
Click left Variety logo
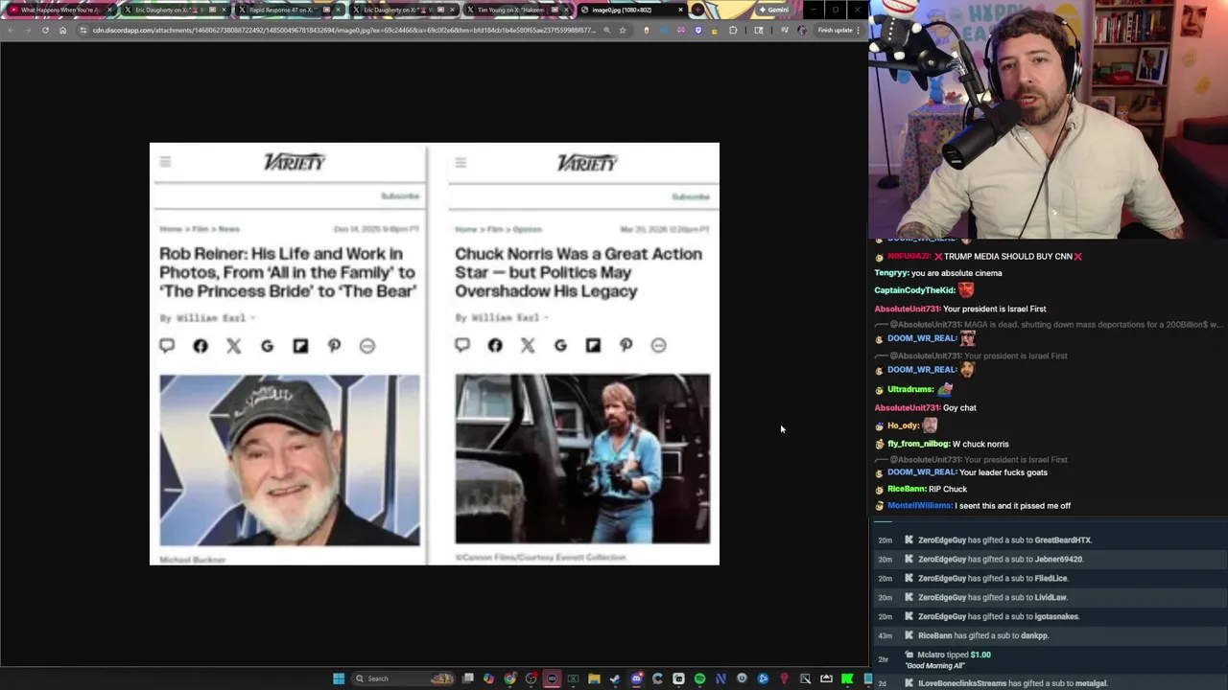(295, 163)
